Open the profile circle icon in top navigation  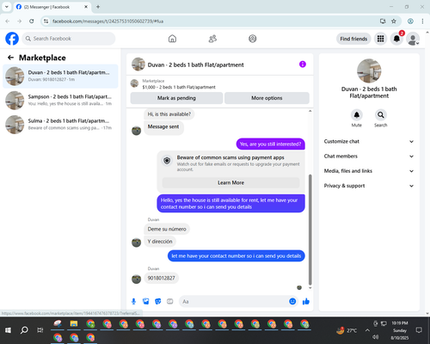[x=253, y=39]
